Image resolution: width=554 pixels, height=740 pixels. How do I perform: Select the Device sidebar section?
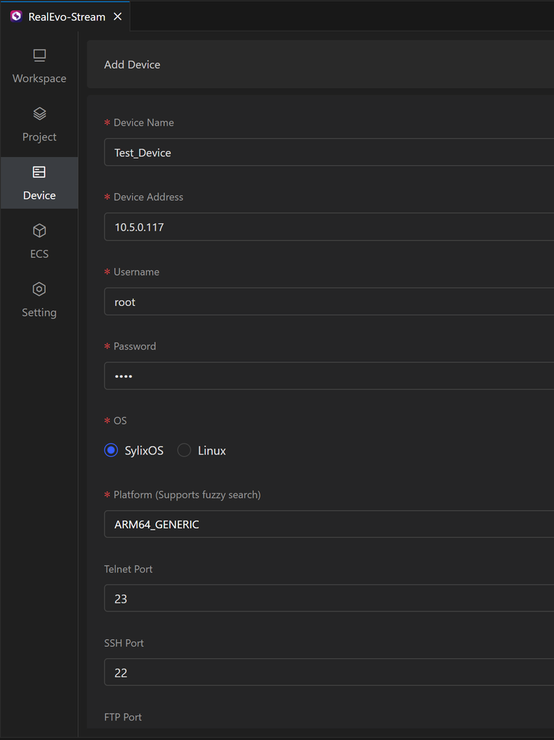(x=39, y=183)
